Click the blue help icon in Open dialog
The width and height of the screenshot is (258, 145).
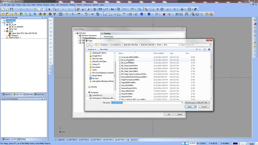(209, 49)
